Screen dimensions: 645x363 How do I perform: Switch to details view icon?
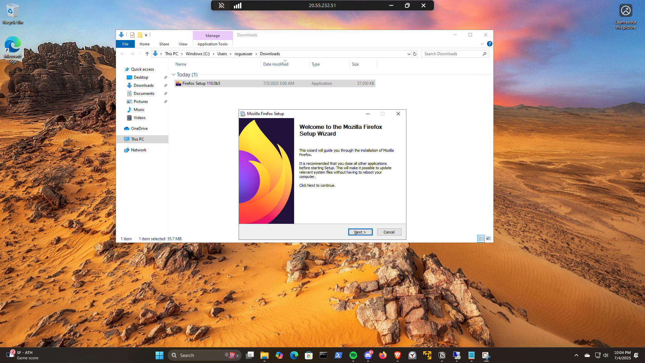481,239
